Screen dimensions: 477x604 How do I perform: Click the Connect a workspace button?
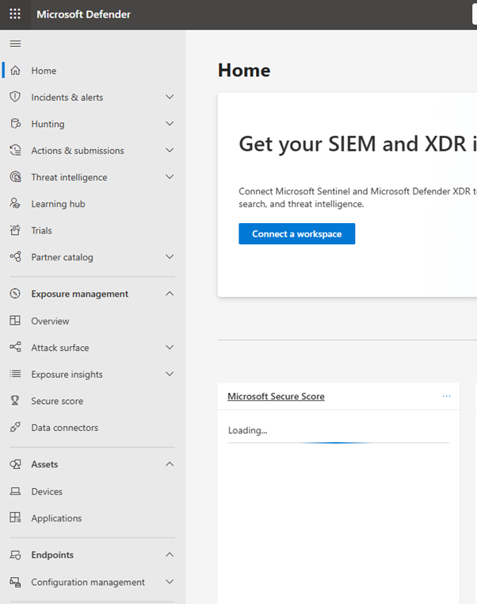click(296, 234)
